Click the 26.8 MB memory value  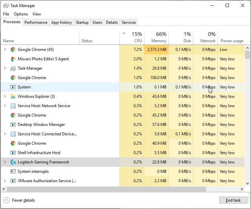tap(159, 68)
